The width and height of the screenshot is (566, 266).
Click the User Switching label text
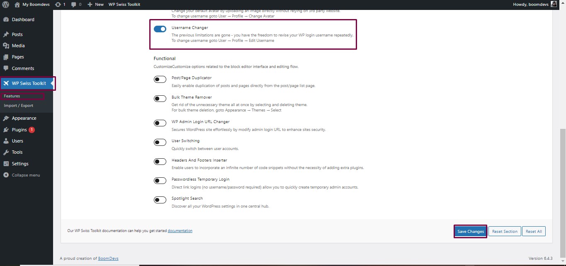(x=185, y=141)
